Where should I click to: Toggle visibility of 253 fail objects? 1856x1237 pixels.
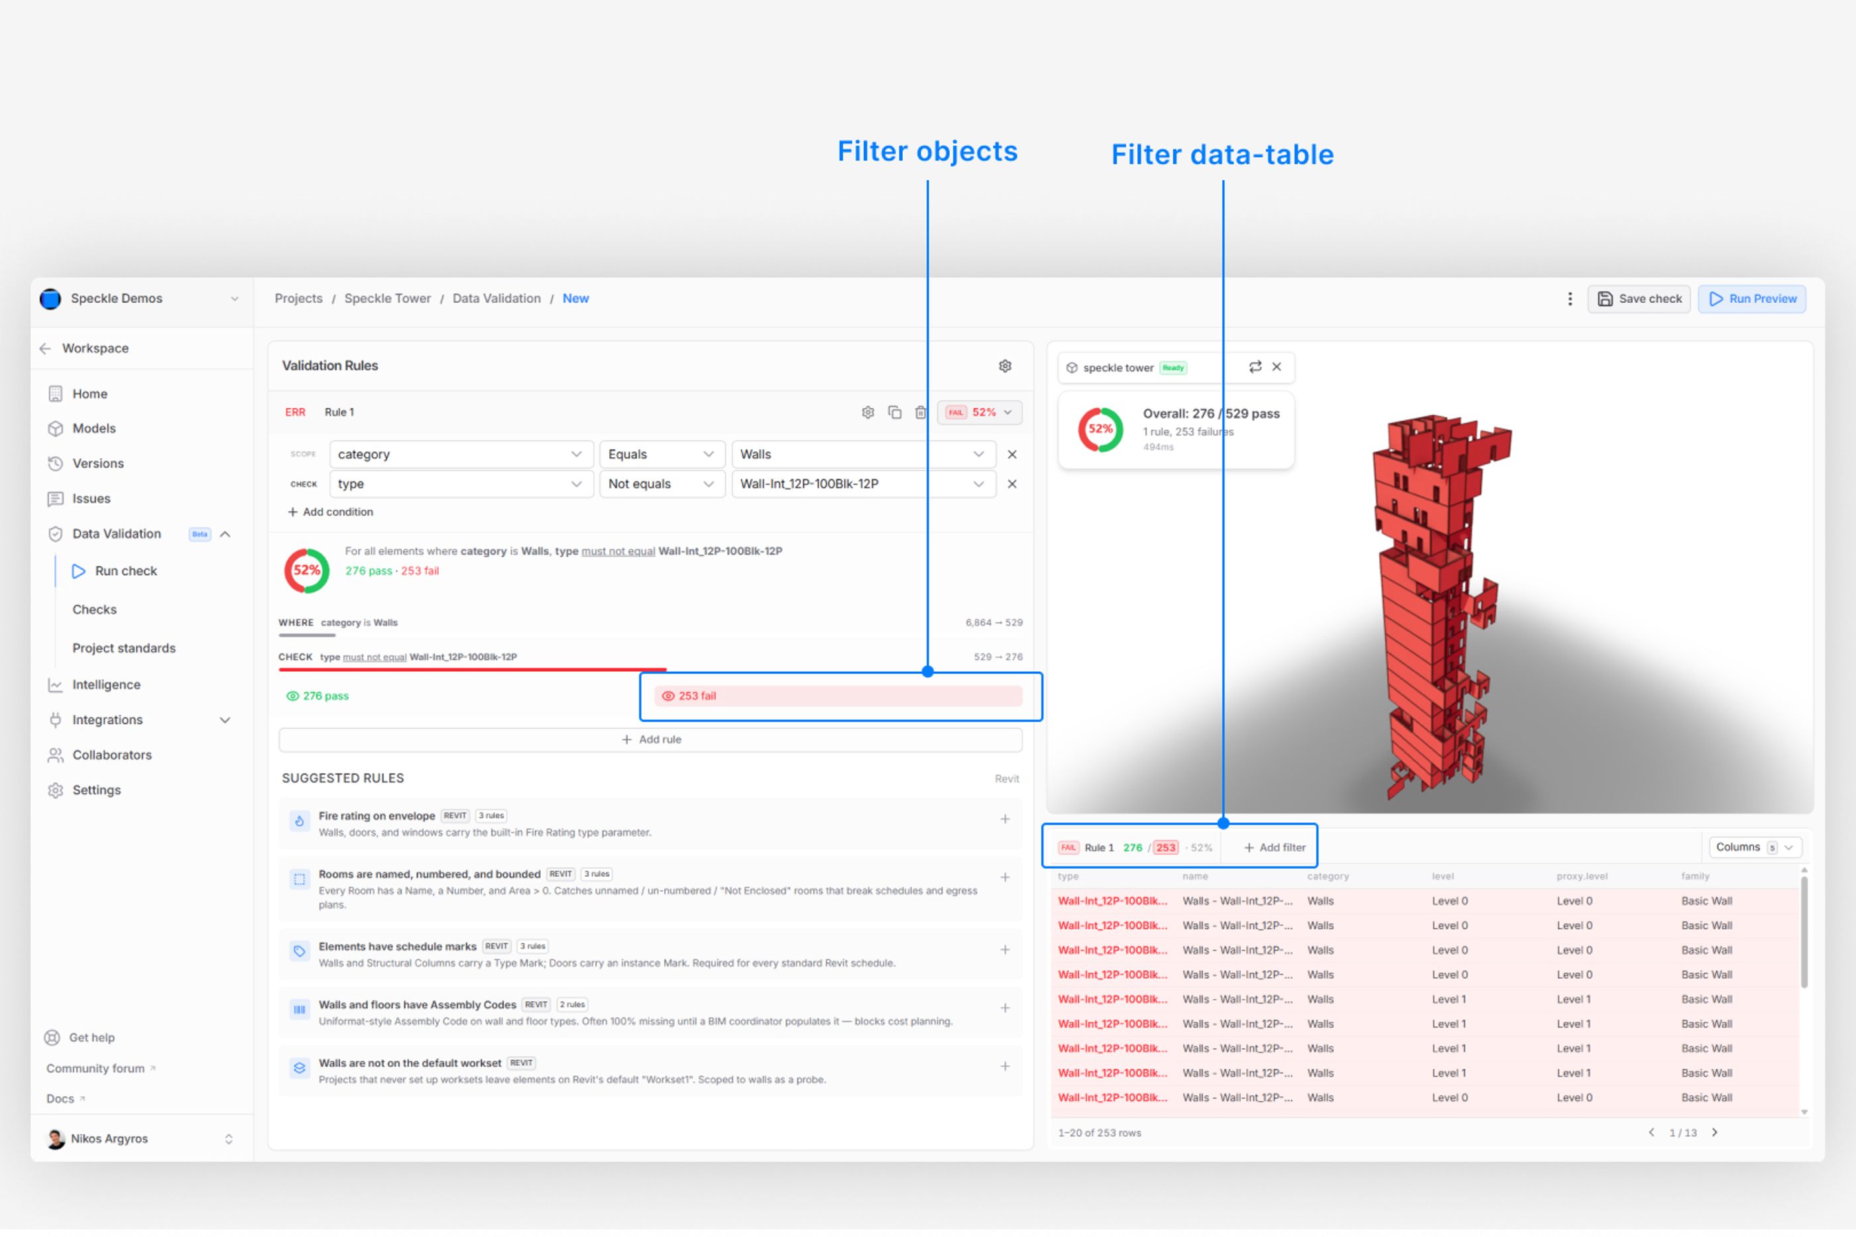tap(838, 696)
